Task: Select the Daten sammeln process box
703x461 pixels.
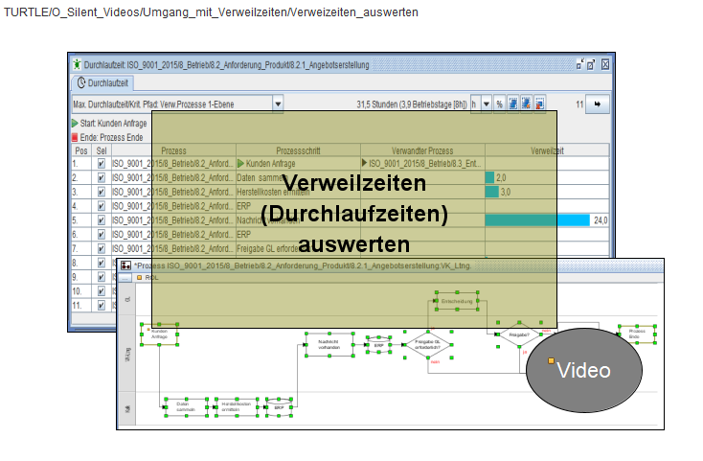Action: click(x=186, y=407)
